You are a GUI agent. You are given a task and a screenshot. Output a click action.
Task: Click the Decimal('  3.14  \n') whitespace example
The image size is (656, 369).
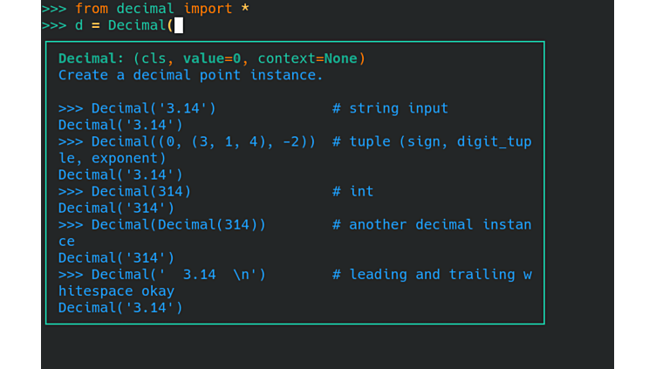click(179, 274)
